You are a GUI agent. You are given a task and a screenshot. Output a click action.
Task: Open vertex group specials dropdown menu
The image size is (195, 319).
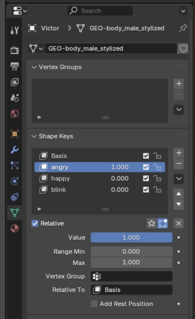coord(179,110)
